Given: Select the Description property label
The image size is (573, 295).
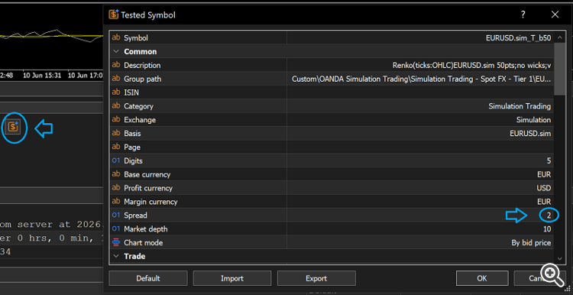Looking at the screenshot, I should [x=142, y=65].
